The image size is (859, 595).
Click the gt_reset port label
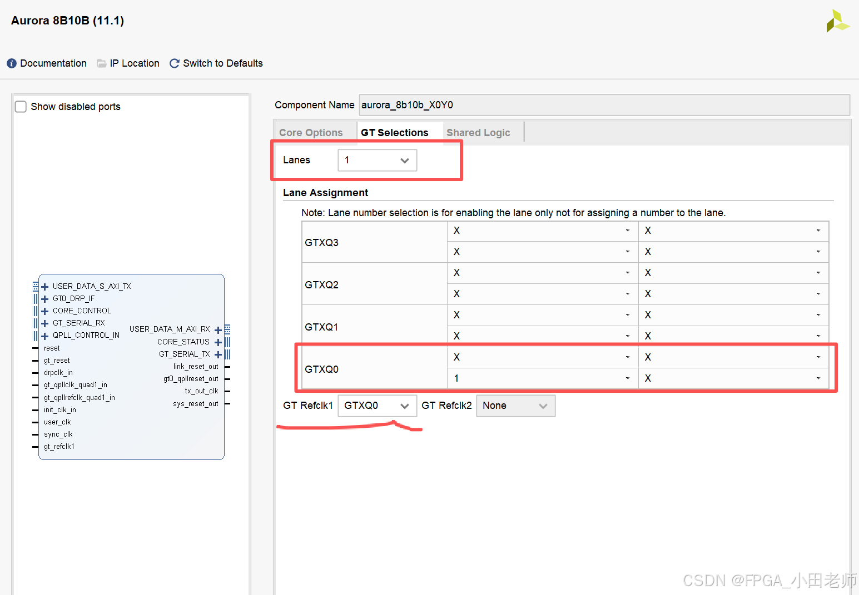(57, 361)
